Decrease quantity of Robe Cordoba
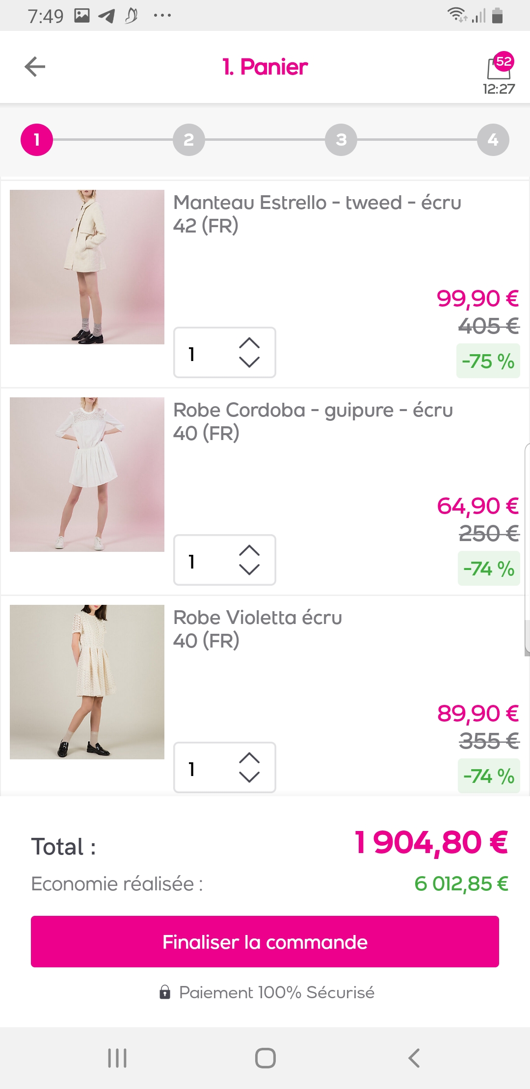 pos(249,570)
